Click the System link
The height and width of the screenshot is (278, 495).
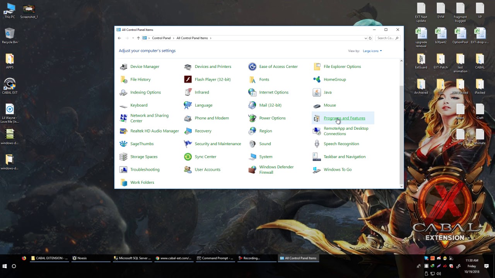(266, 157)
